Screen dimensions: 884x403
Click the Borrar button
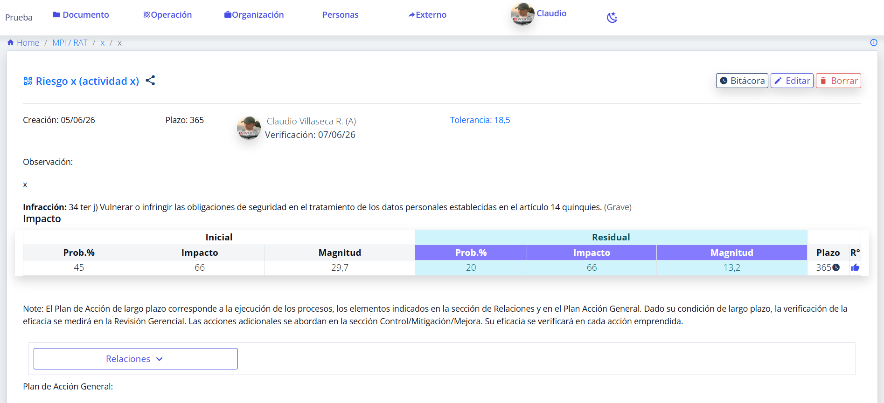click(838, 81)
